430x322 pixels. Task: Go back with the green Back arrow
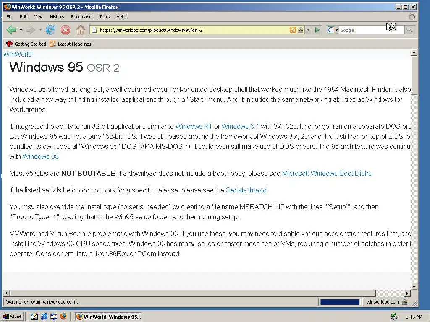(11, 30)
